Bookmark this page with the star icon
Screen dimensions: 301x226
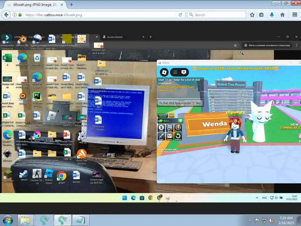click(252, 15)
